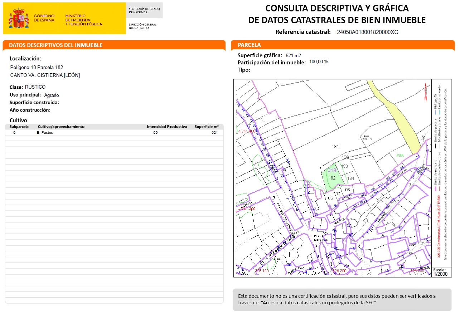
Task: Click 'DE DATOS CATASTRALES DE BIEN INMUEBLE' title line
Action: (x=337, y=20)
